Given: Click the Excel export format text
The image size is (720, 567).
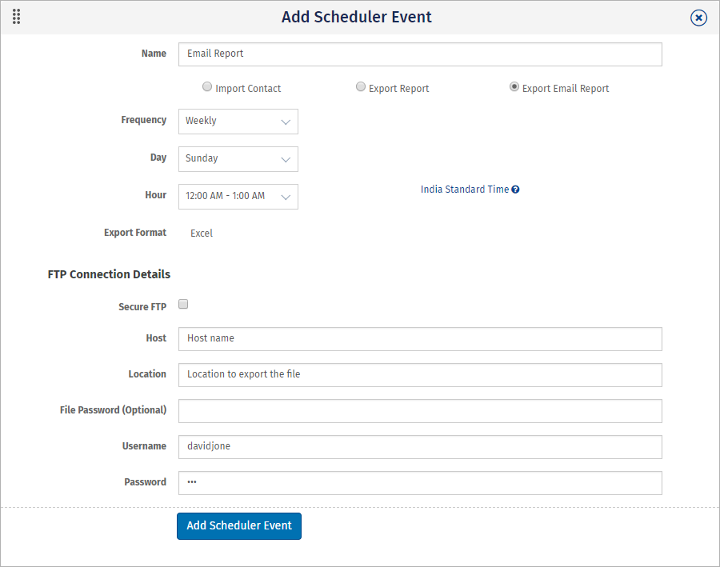Looking at the screenshot, I should pos(202,234).
